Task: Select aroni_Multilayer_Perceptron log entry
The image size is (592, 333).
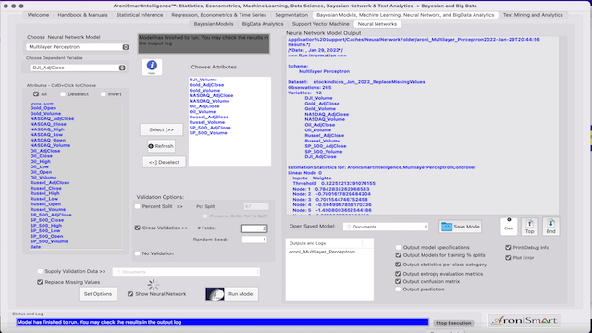Action: (x=324, y=252)
